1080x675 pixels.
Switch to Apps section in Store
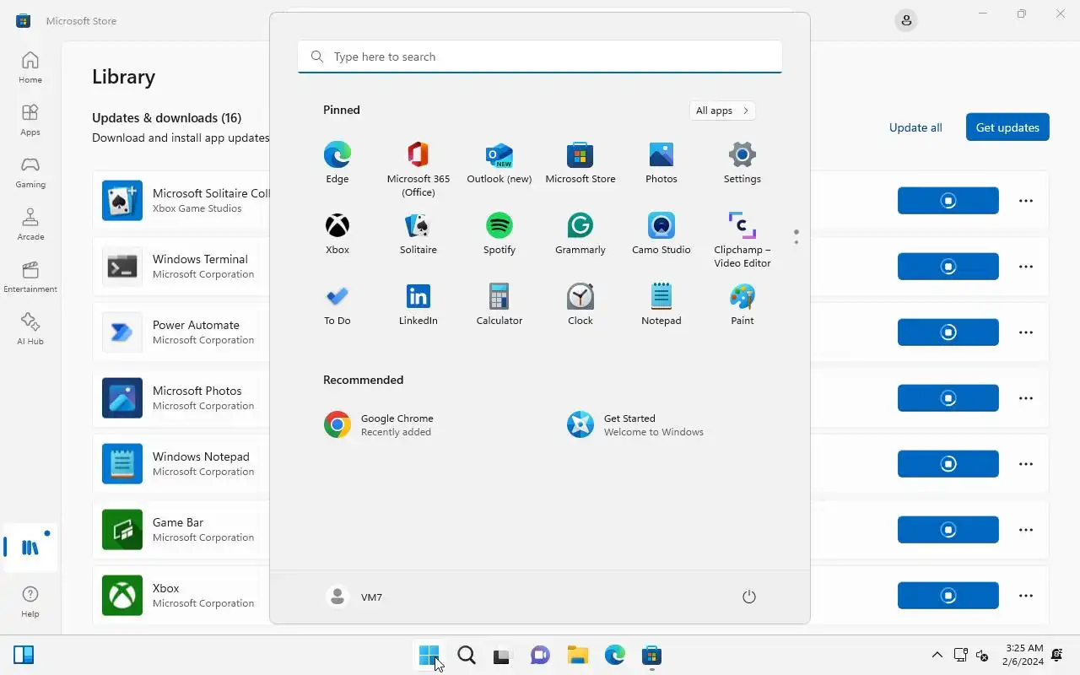[30, 120]
